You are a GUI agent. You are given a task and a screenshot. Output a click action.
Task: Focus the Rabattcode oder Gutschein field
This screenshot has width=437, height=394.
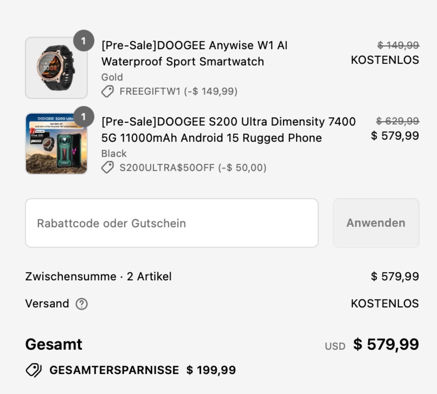point(172,223)
